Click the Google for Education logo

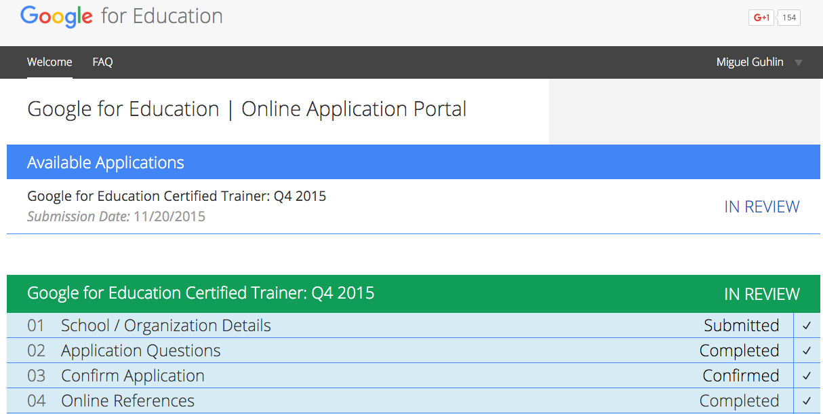point(122,16)
